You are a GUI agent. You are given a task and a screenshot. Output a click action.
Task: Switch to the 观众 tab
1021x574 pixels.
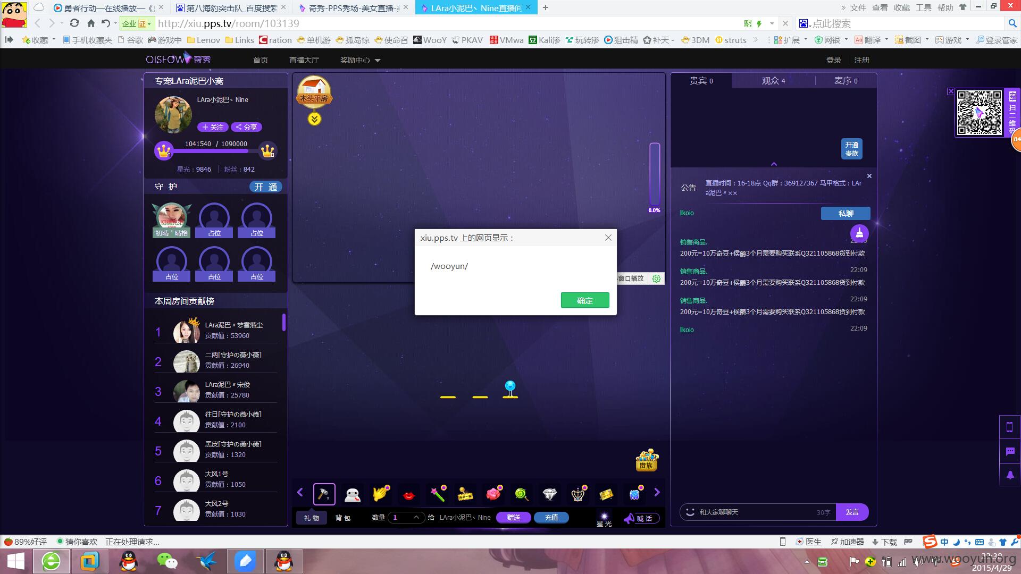click(x=773, y=81)
